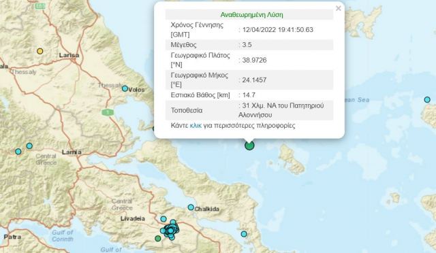This screenshot has width=436, height=253.
Task: Click the Volos city label
Action: tap(137, 90)
